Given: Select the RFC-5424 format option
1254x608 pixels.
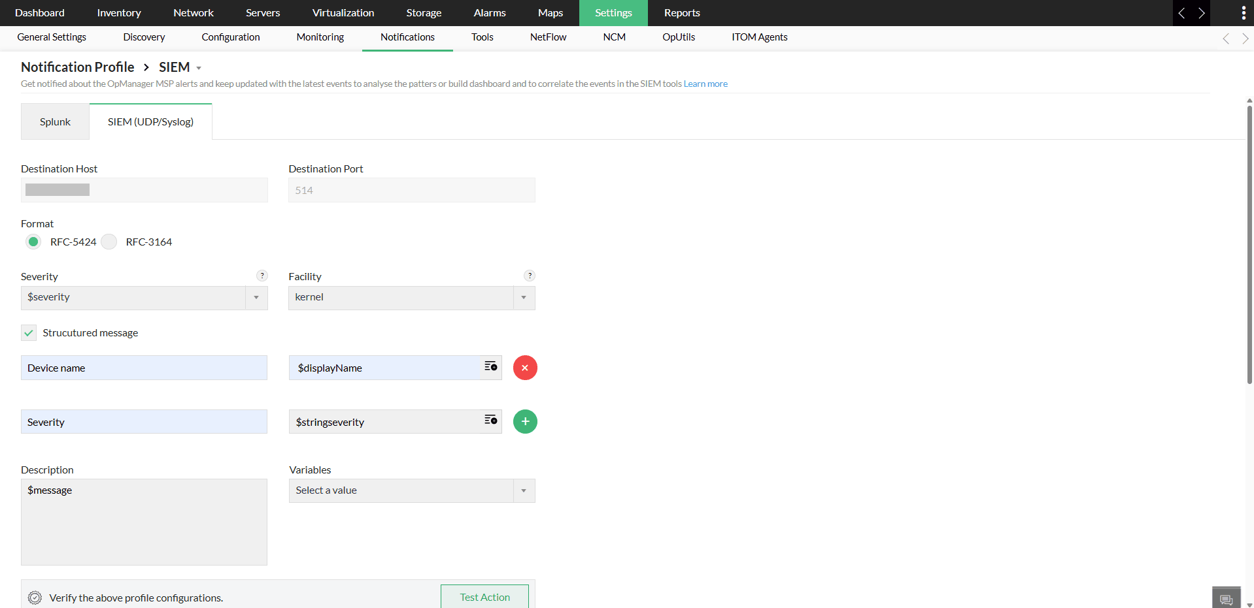Looking at the screenshot, I should coord(33,242).
